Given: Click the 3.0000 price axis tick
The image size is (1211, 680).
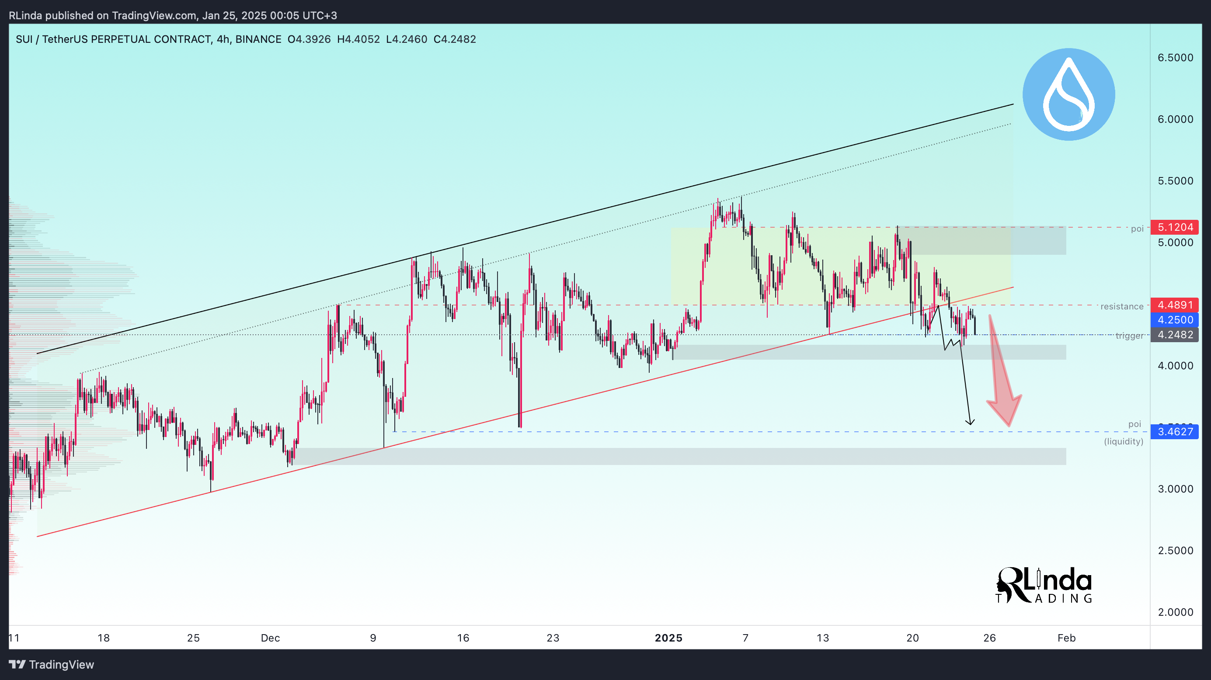Looking at the screenshot, I should 1175,489.
